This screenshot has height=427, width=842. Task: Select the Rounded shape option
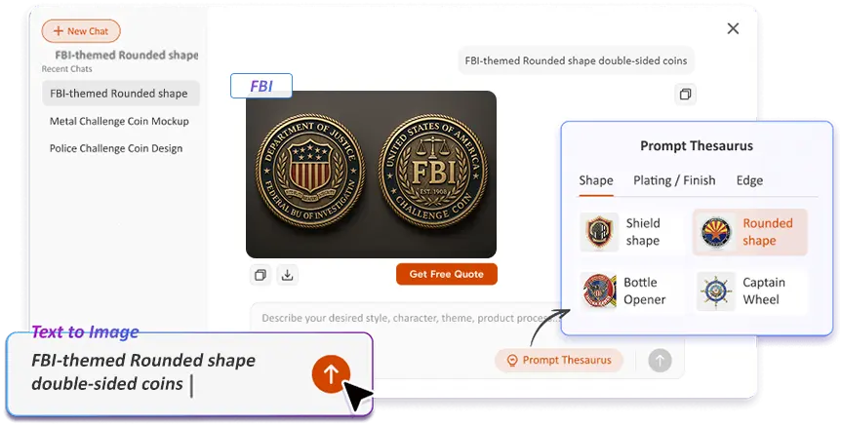click(750, 232)
